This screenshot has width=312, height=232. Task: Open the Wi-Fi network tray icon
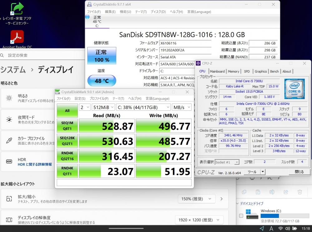coord(280,229)
